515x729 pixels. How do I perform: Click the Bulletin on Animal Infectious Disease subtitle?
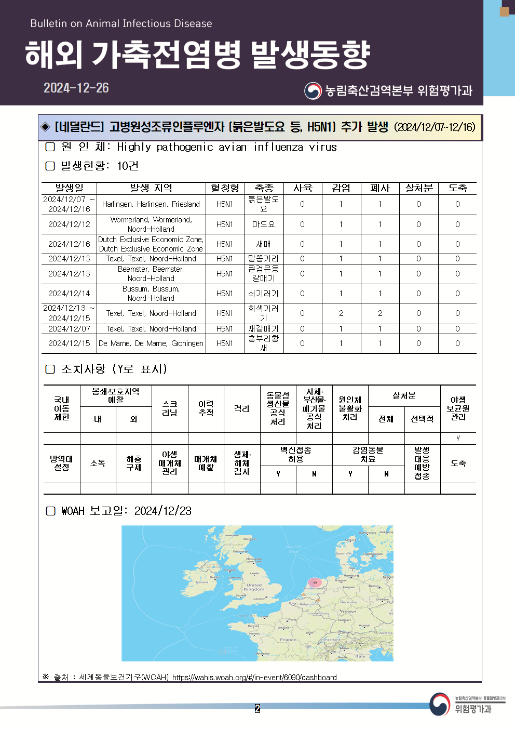coord(121,23)
